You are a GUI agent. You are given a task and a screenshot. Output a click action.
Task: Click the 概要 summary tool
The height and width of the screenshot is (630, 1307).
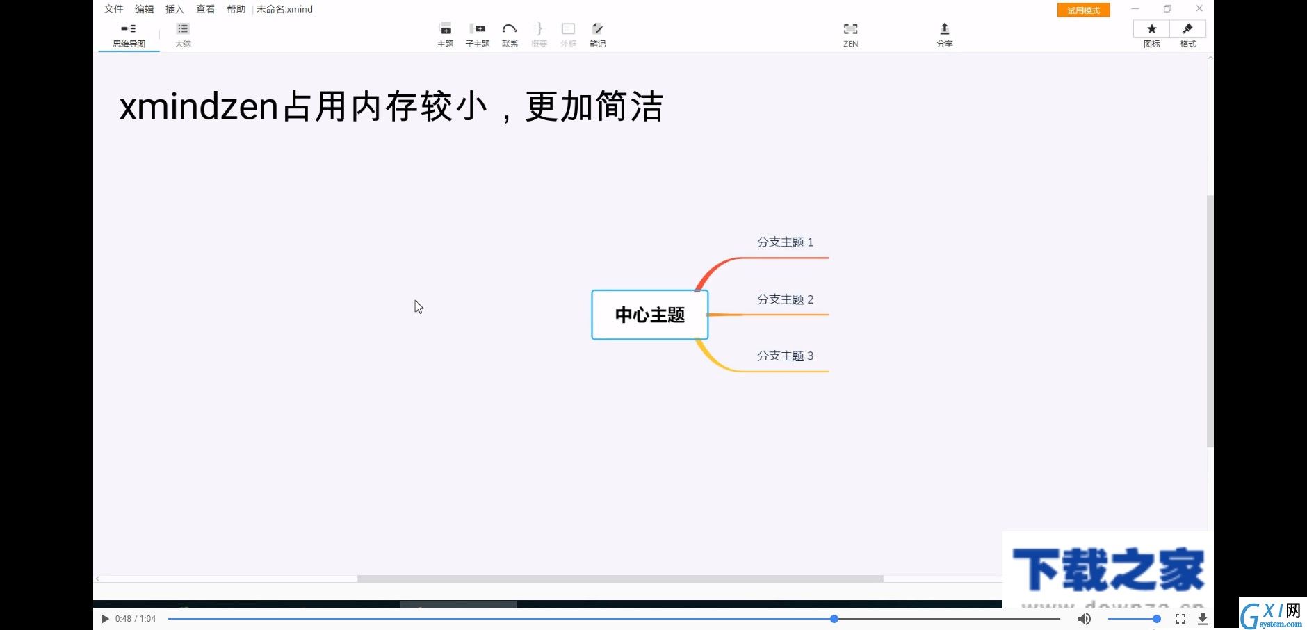click(x=539, y=35)
